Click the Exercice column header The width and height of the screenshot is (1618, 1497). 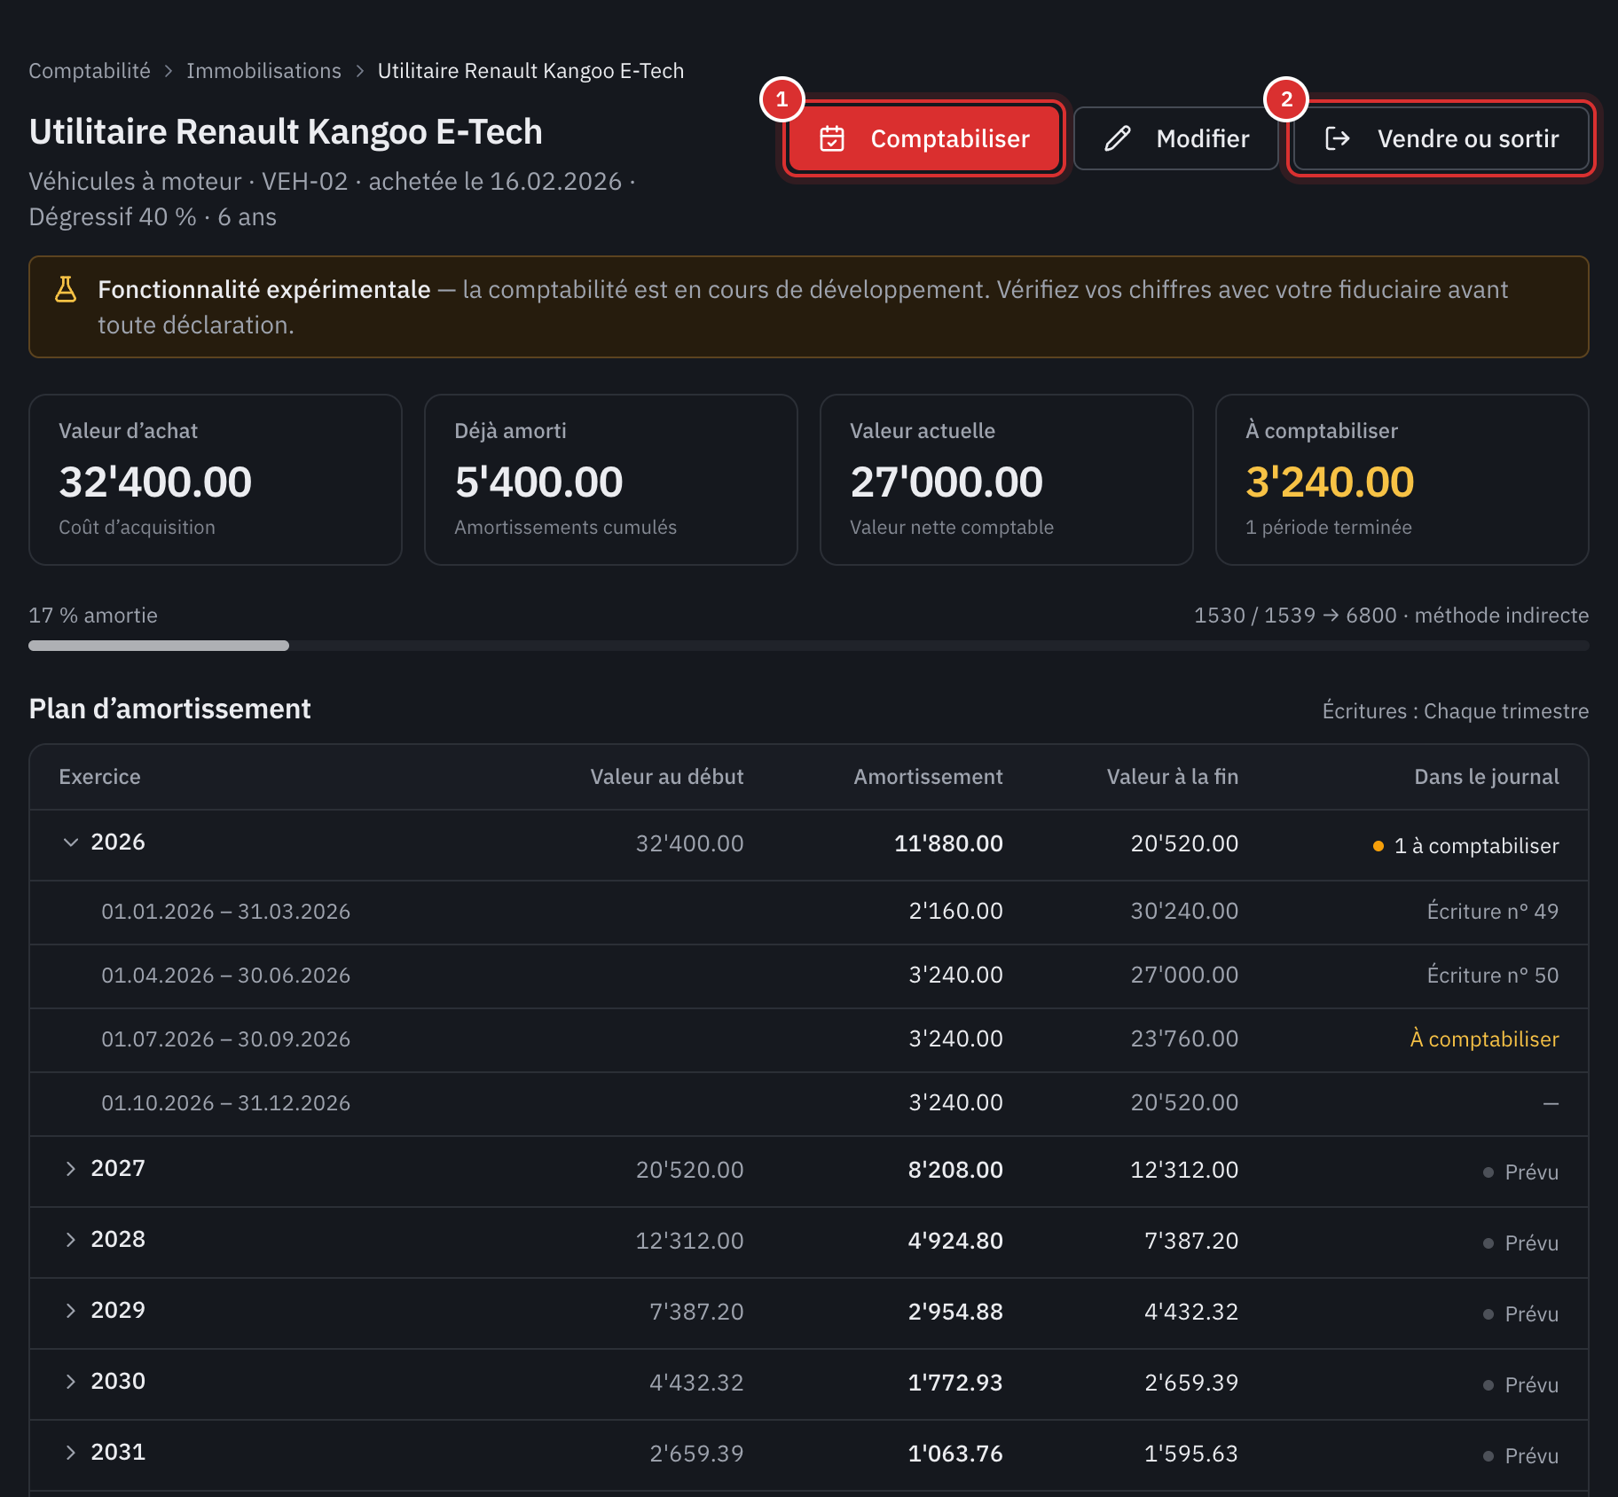(99, 777)
